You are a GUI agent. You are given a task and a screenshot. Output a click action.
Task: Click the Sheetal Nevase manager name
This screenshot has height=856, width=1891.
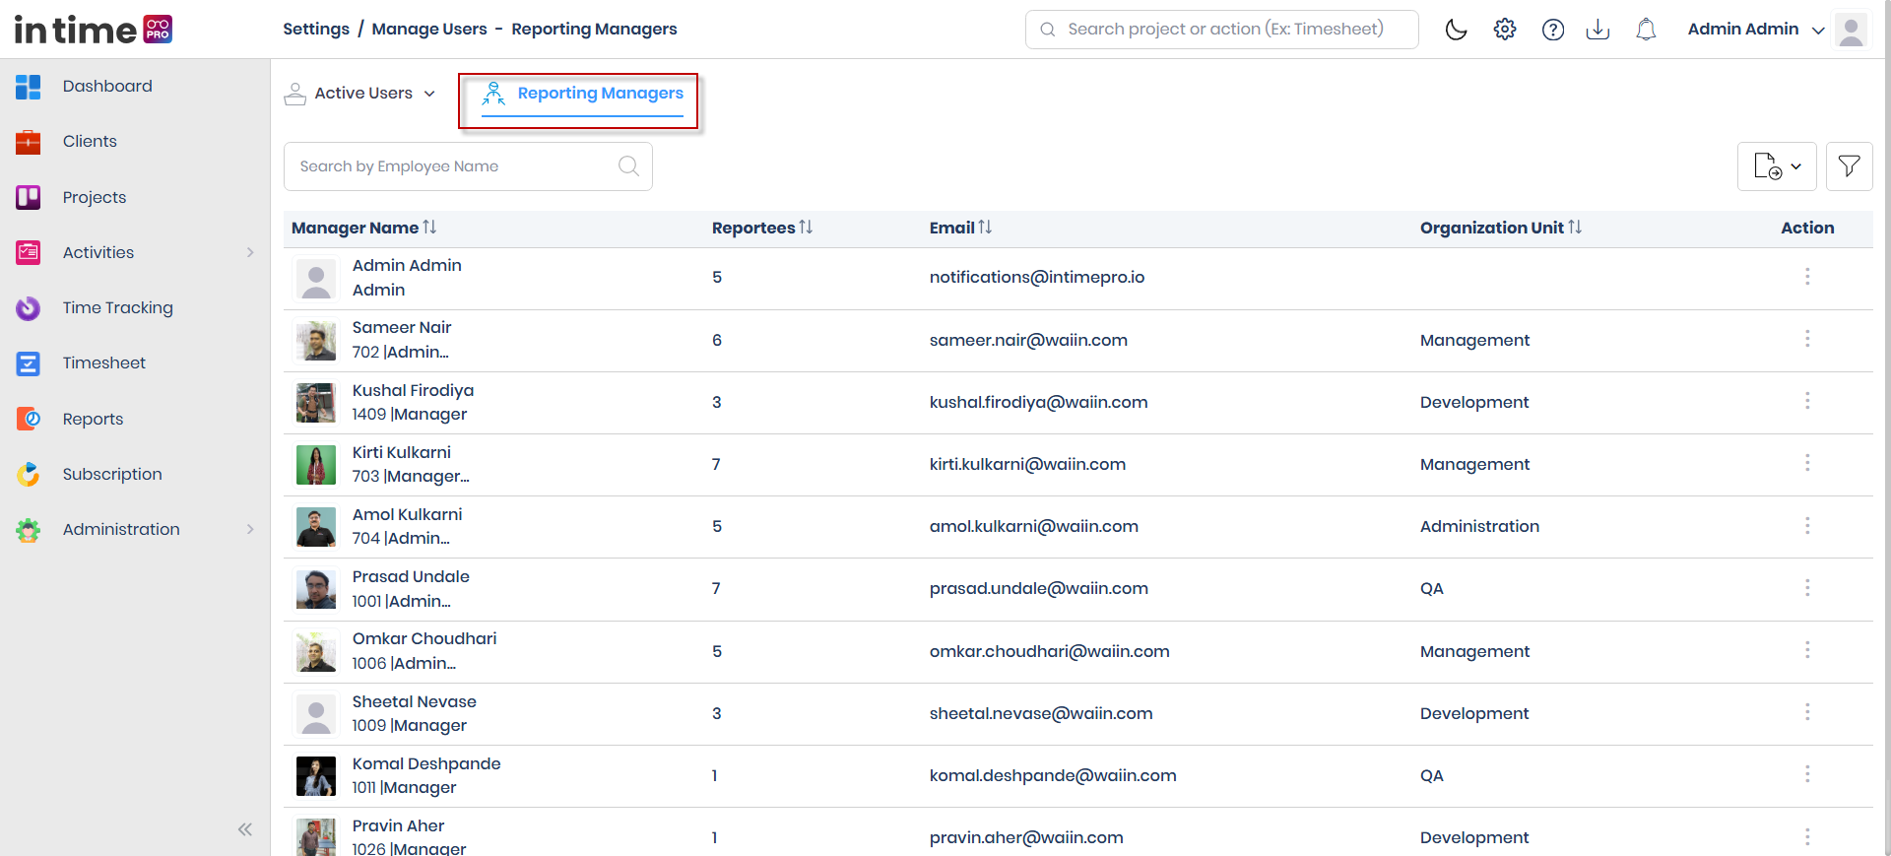click(x=415, y=702)
